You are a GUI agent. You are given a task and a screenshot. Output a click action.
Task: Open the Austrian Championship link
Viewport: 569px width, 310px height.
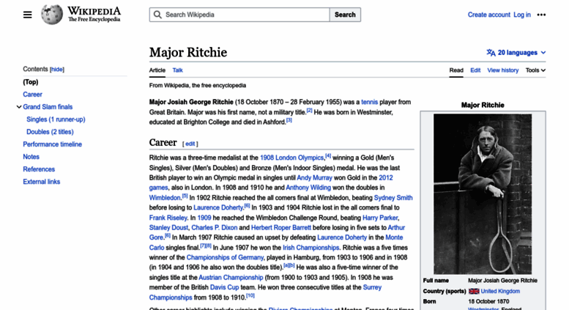click(231, 277)
